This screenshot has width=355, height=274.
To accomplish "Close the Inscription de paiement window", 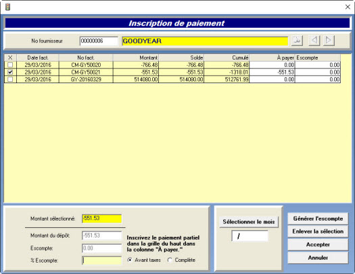I will click(348, 7).
